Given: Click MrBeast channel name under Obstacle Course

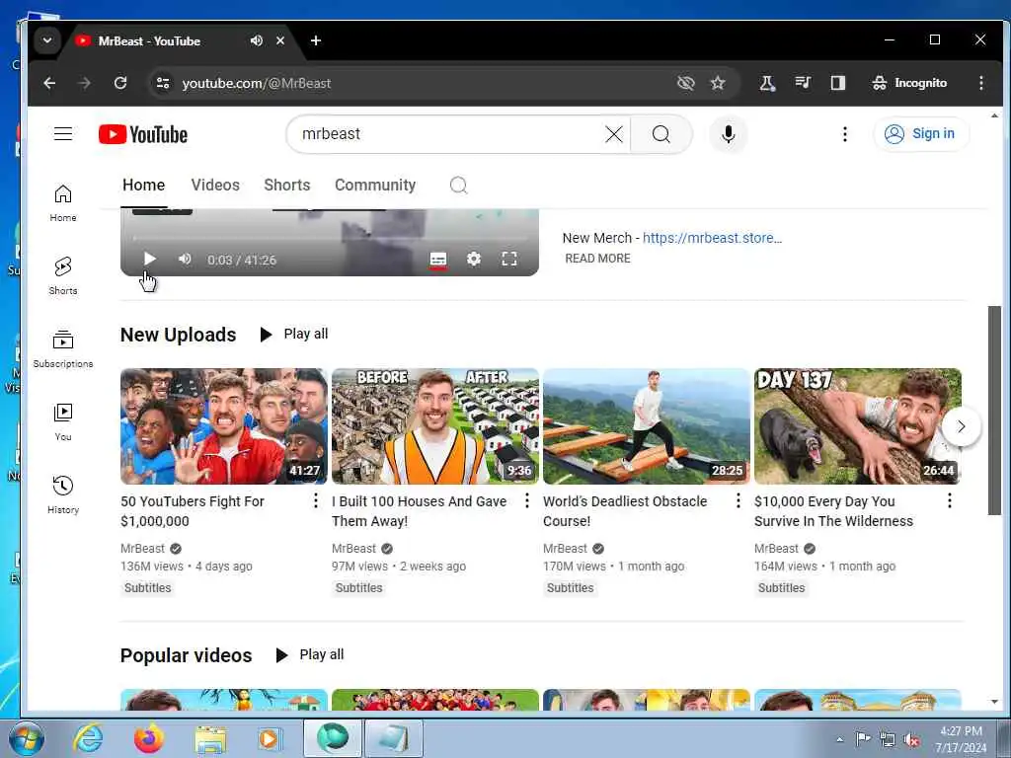Looking at the screenshot, I should (565, 549).
